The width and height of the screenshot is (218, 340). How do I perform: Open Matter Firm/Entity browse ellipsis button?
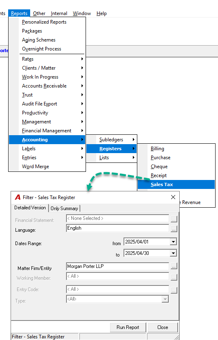coord(174,266)
